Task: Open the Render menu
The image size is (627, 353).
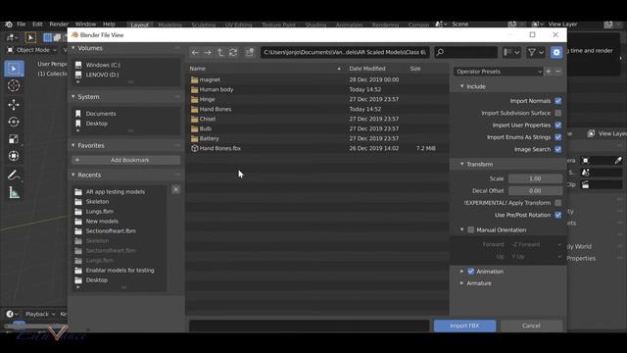Action: [59, 25]
